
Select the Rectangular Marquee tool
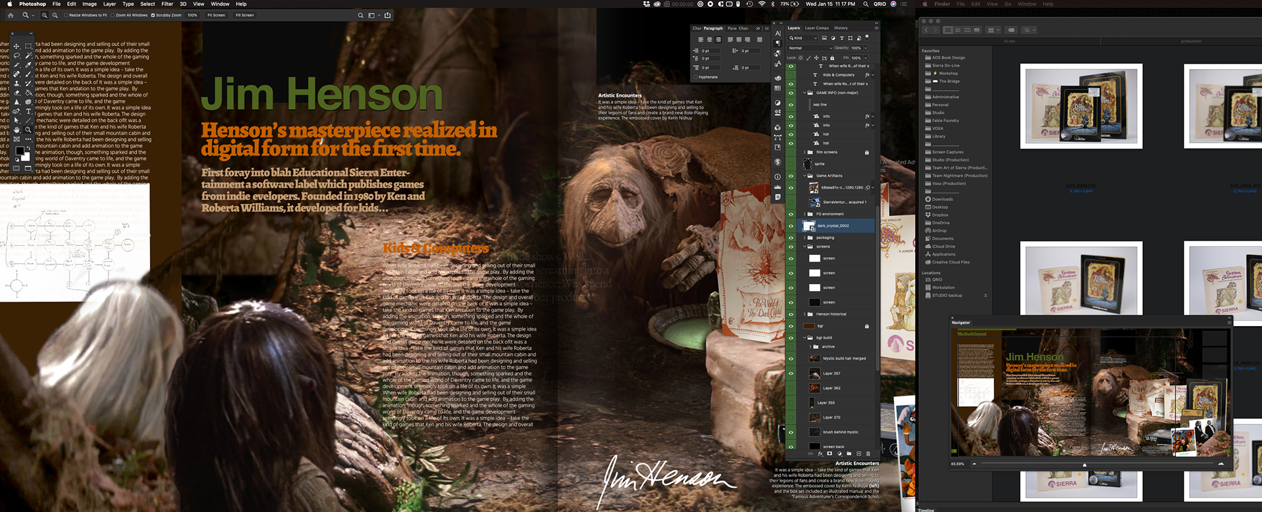28,46
